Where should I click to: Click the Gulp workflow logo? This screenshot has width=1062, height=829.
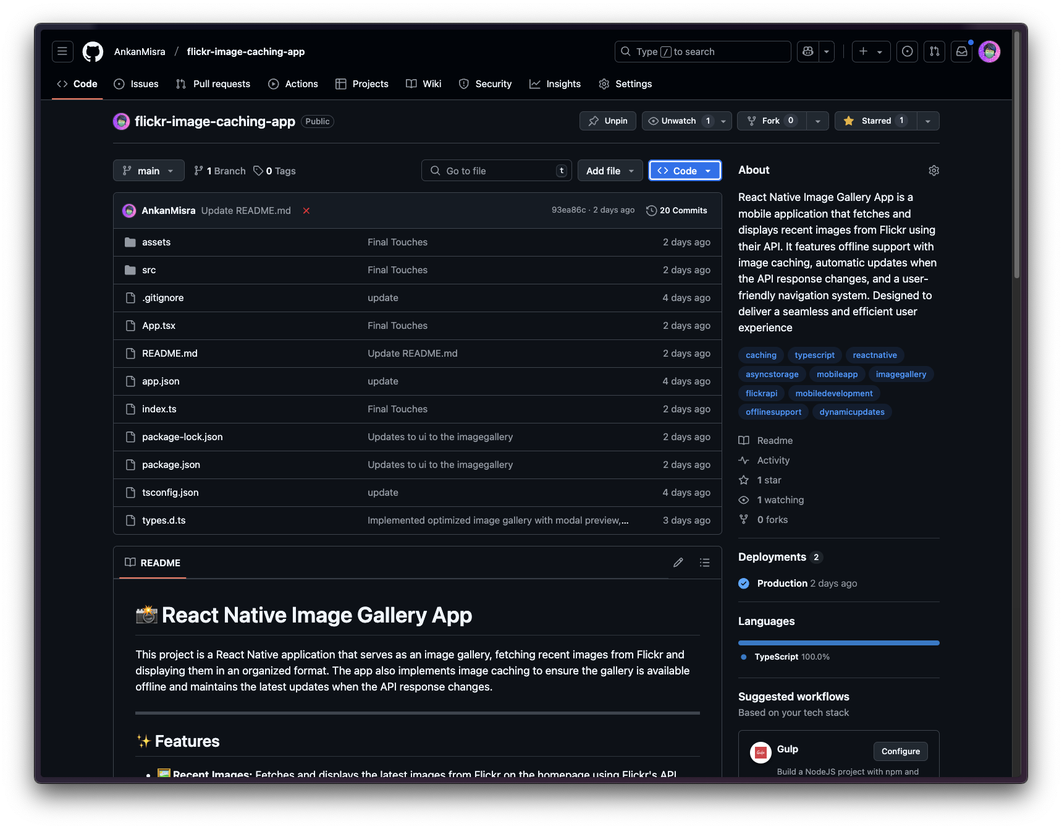point(761,752)
